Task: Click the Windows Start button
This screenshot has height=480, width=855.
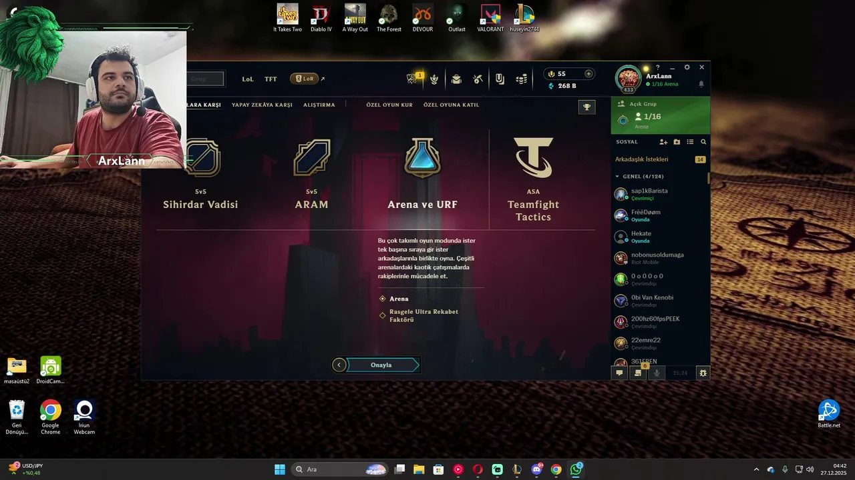Action: 280,469
